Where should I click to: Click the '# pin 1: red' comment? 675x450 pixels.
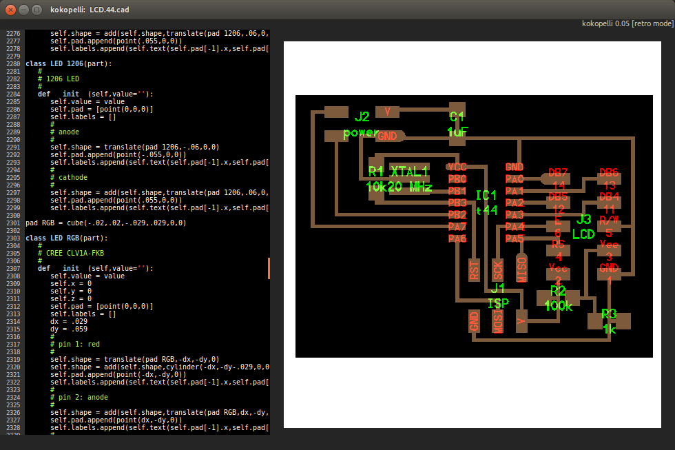click(x=75, y=344)
